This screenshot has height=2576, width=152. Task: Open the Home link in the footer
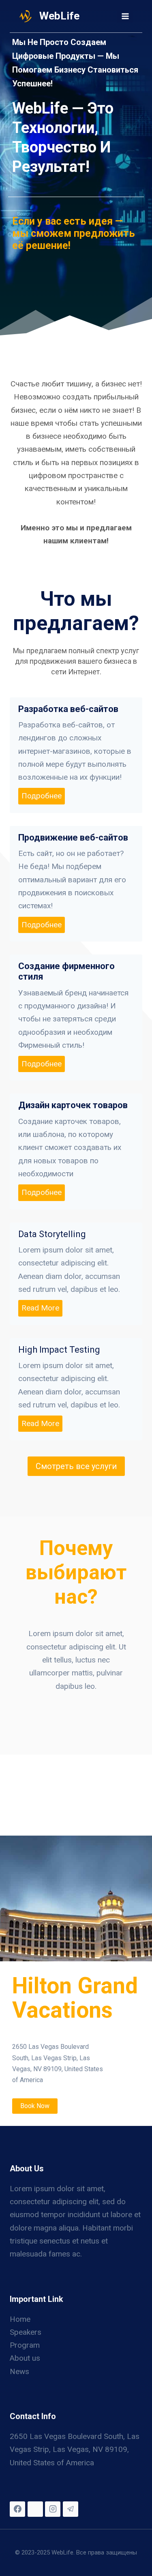[x=20, y=2319]
